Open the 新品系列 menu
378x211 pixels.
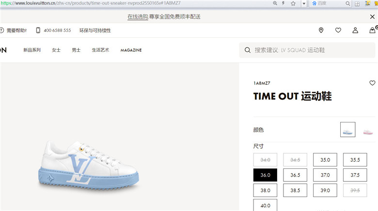(32, 50)
